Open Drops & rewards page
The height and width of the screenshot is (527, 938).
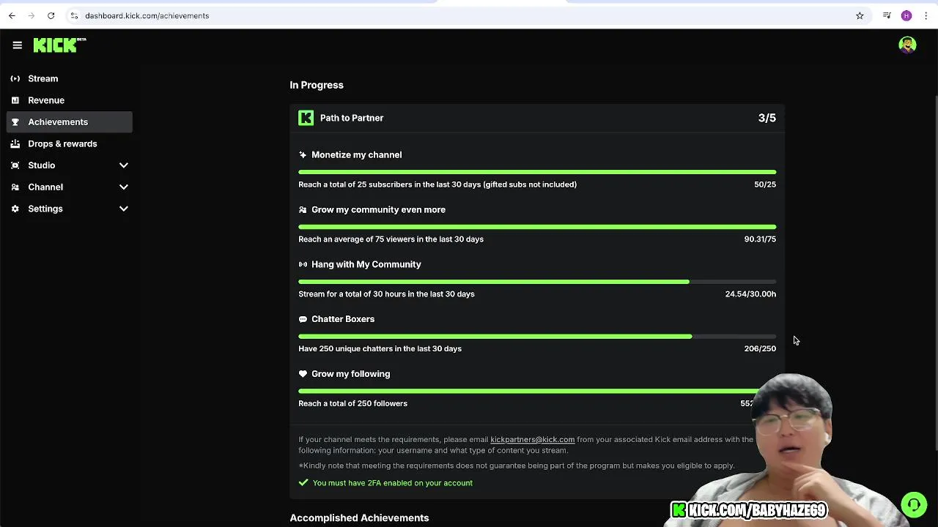pyautogui.click(x=62, y=143)
